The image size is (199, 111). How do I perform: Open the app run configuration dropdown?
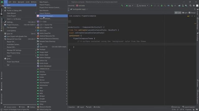(129, 6)
